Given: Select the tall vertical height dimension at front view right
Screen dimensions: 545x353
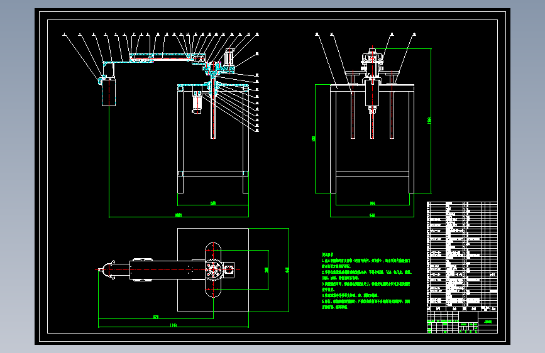Looking at the screenshot, I should (429, 121).
